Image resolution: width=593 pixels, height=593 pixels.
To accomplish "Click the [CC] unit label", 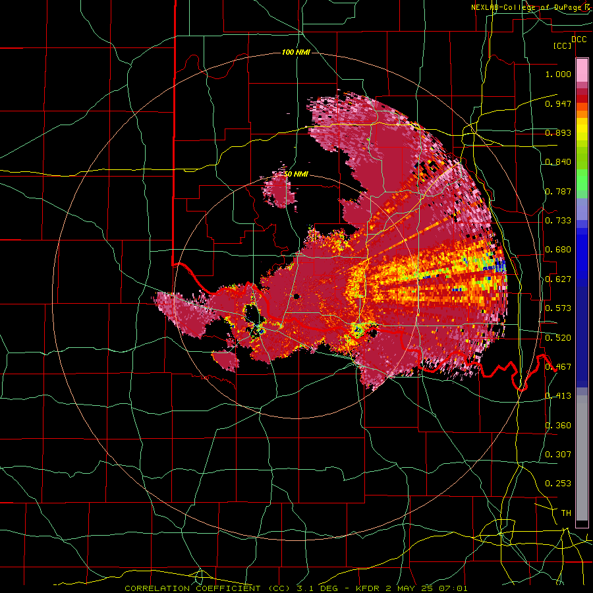I will 563,45.
